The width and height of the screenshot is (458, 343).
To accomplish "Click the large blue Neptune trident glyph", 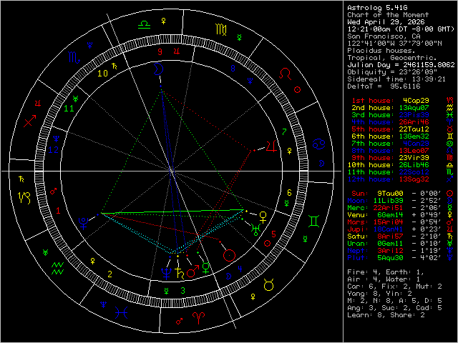I will (167, 273).
